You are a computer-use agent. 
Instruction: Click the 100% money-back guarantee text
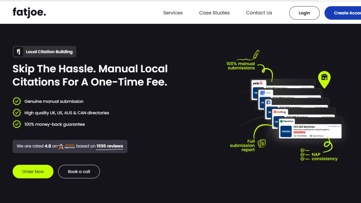point(54,124)
